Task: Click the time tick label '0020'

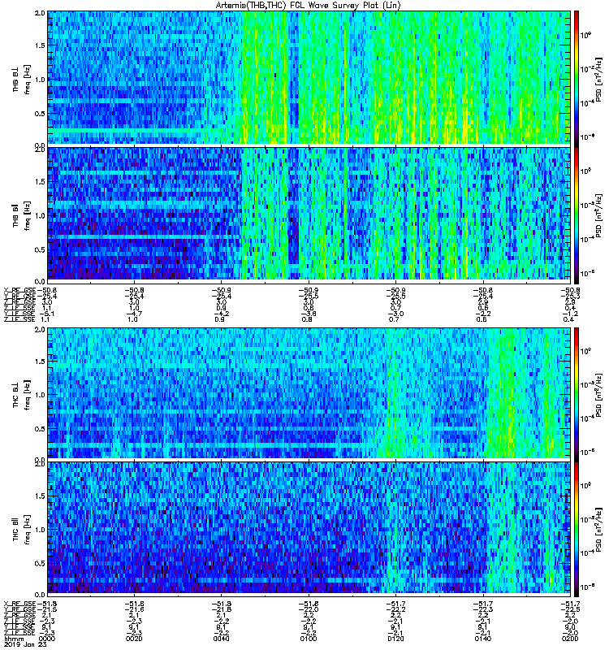Action: (134, 639)
